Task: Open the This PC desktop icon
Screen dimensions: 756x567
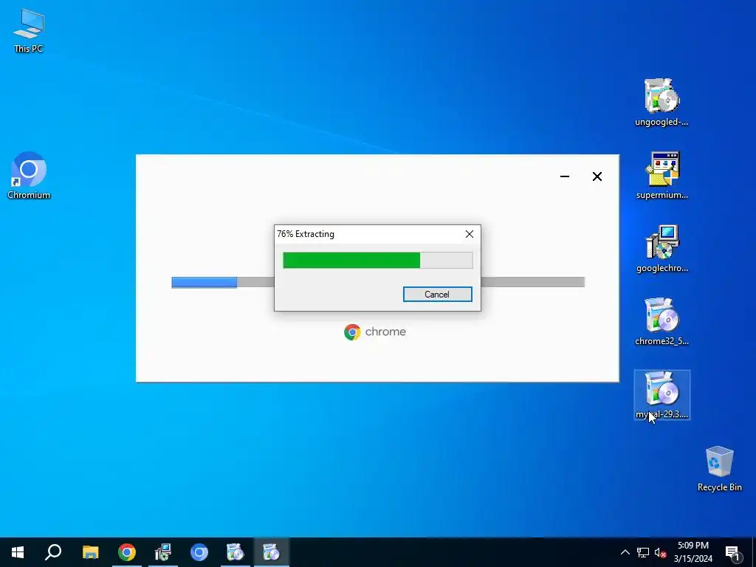Action: 29,31
